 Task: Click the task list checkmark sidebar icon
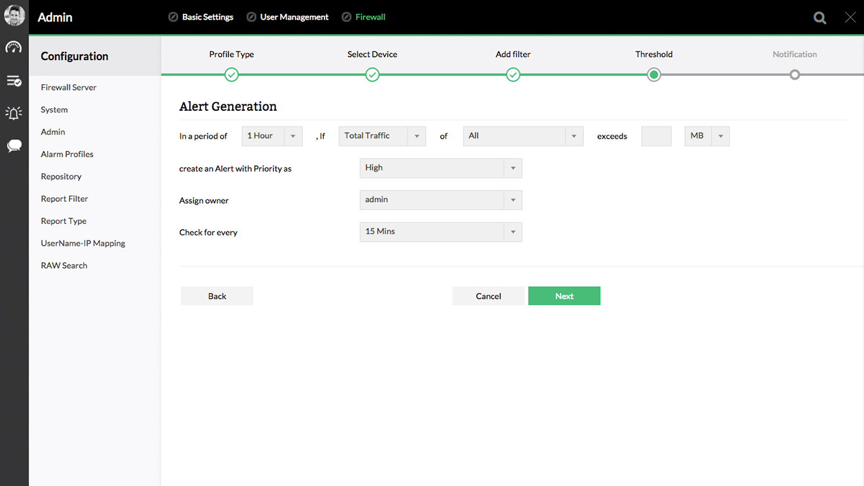pyautogui.click(x=14, y=81)
